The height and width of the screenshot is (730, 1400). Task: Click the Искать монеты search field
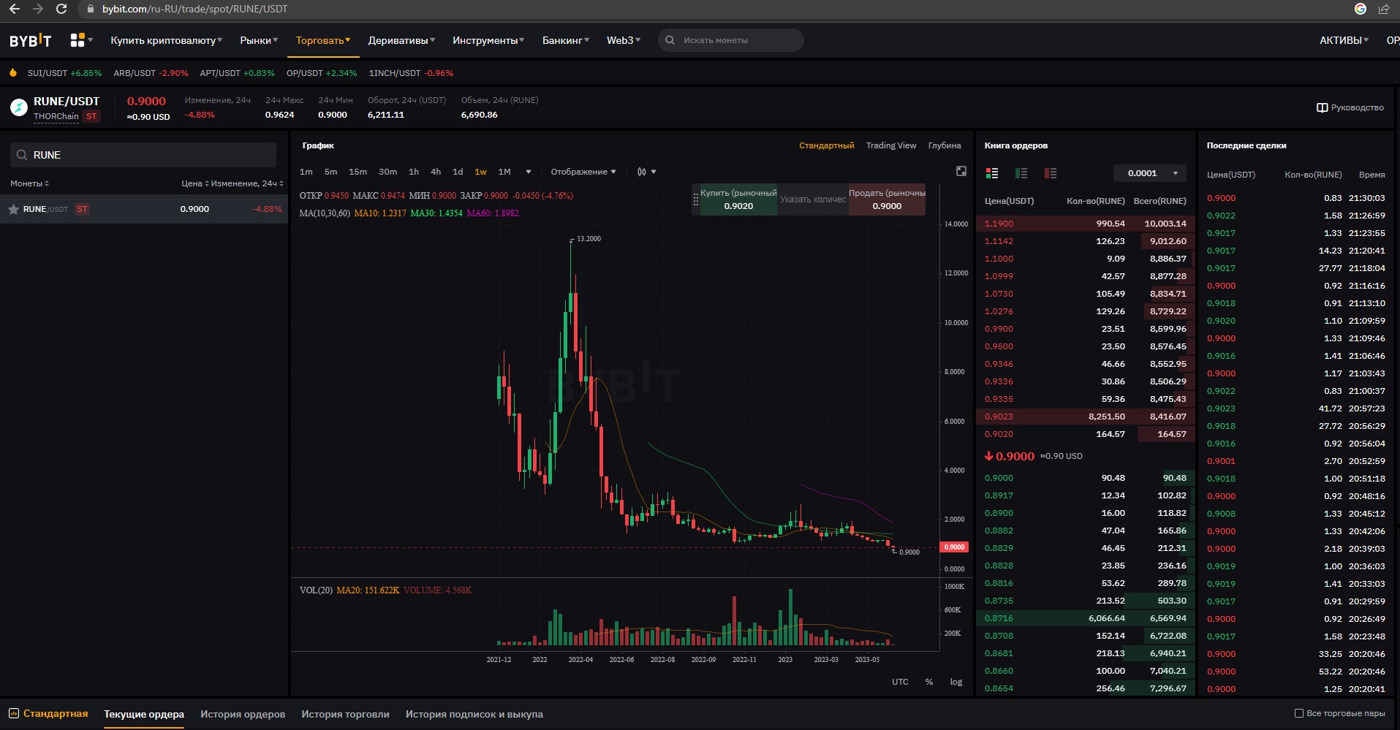[731, 40]
